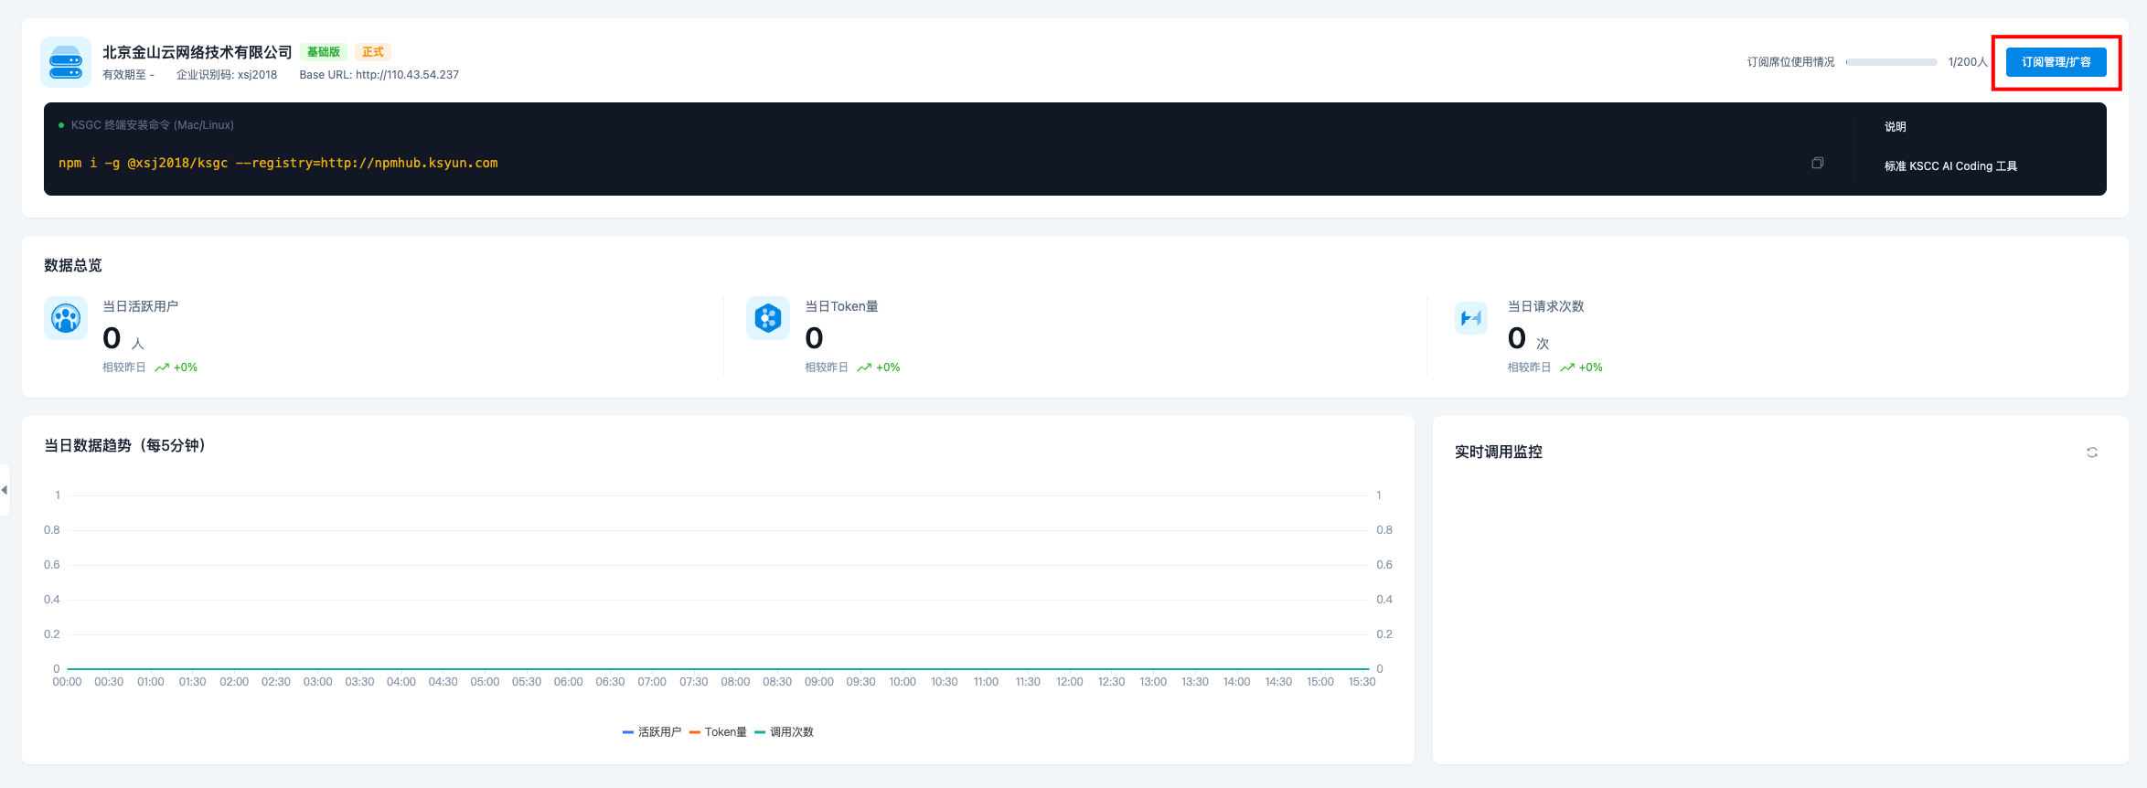Expand the collapsed left sidebar handle
The image size is (2147, 788).
5,490
